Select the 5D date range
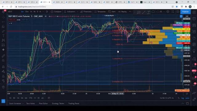The image size is (197, 111). coord(14,98)
